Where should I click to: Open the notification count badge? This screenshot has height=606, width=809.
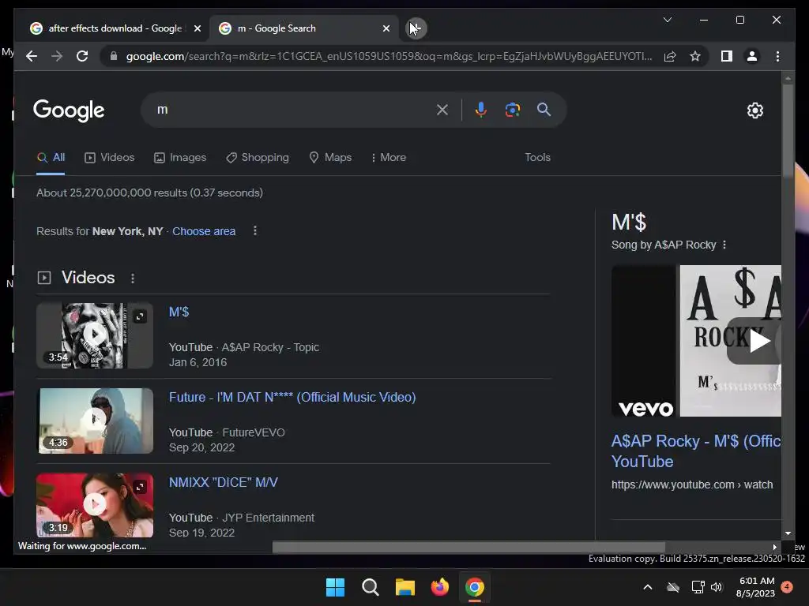787,587
